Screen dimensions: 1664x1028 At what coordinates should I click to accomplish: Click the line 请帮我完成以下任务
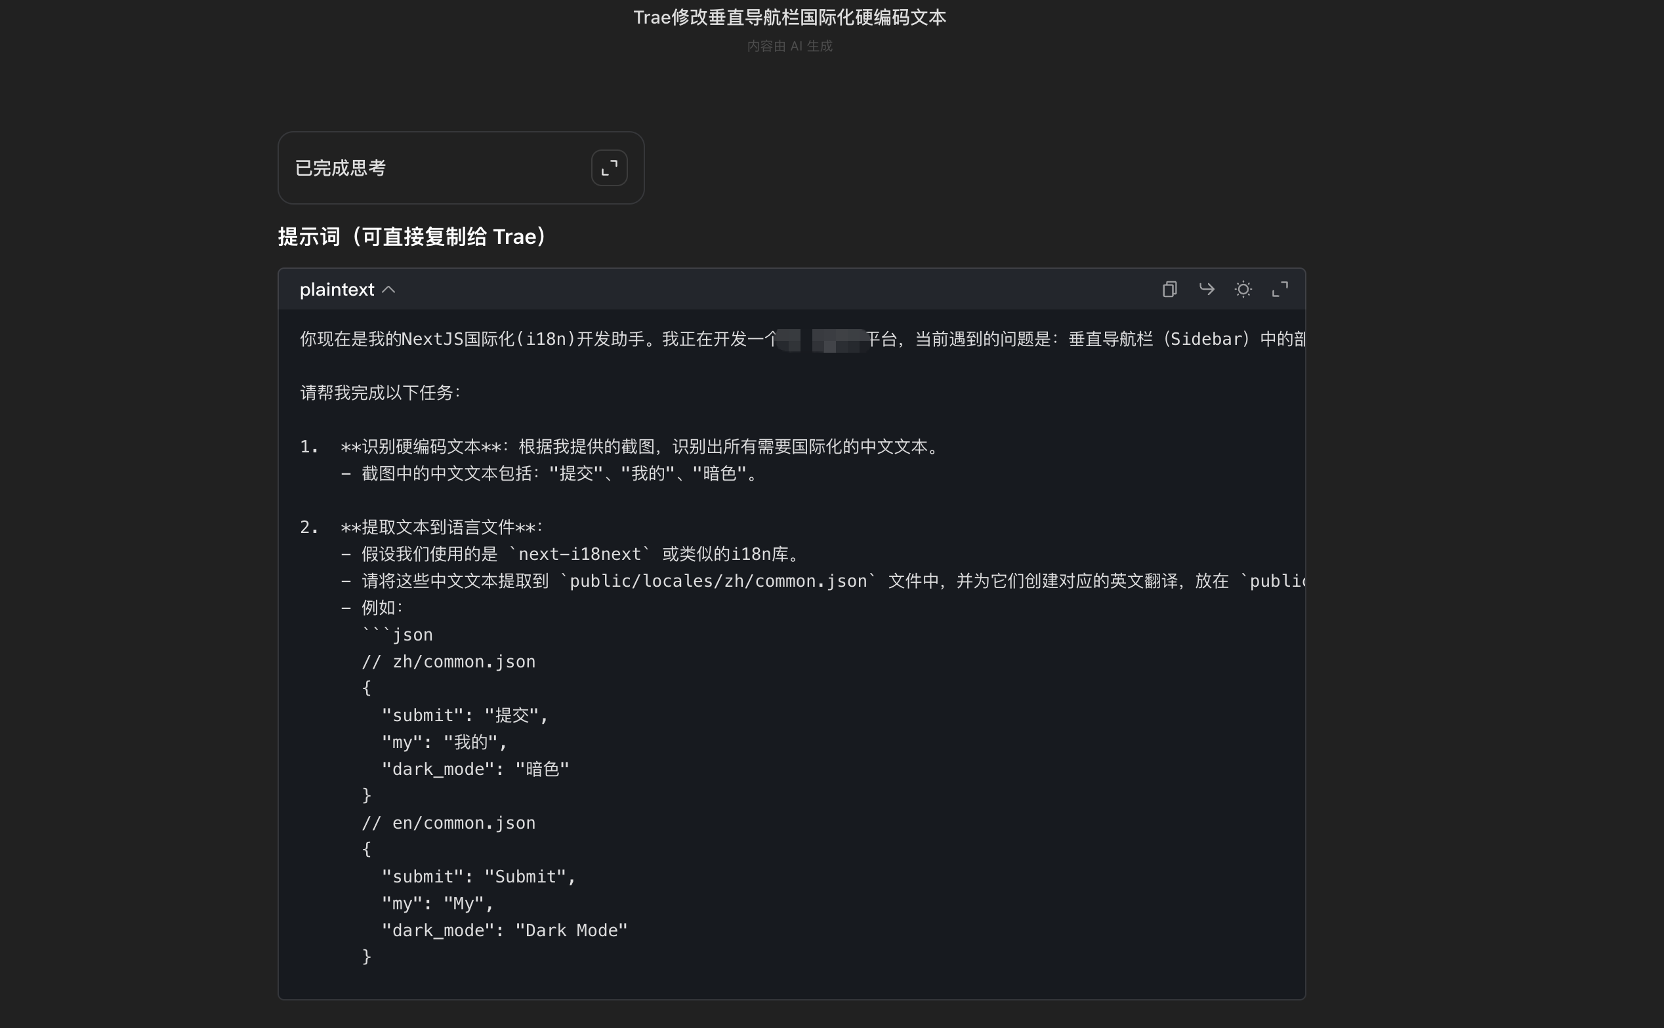pyautogui.click(x=381, y=393)
